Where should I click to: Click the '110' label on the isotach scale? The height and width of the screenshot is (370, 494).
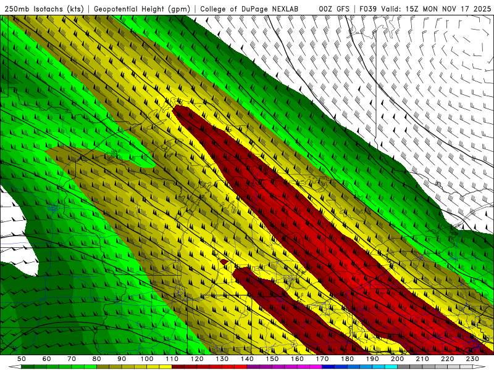point(172,359)
